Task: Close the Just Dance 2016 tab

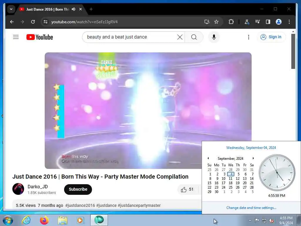Action: (81, 9)
